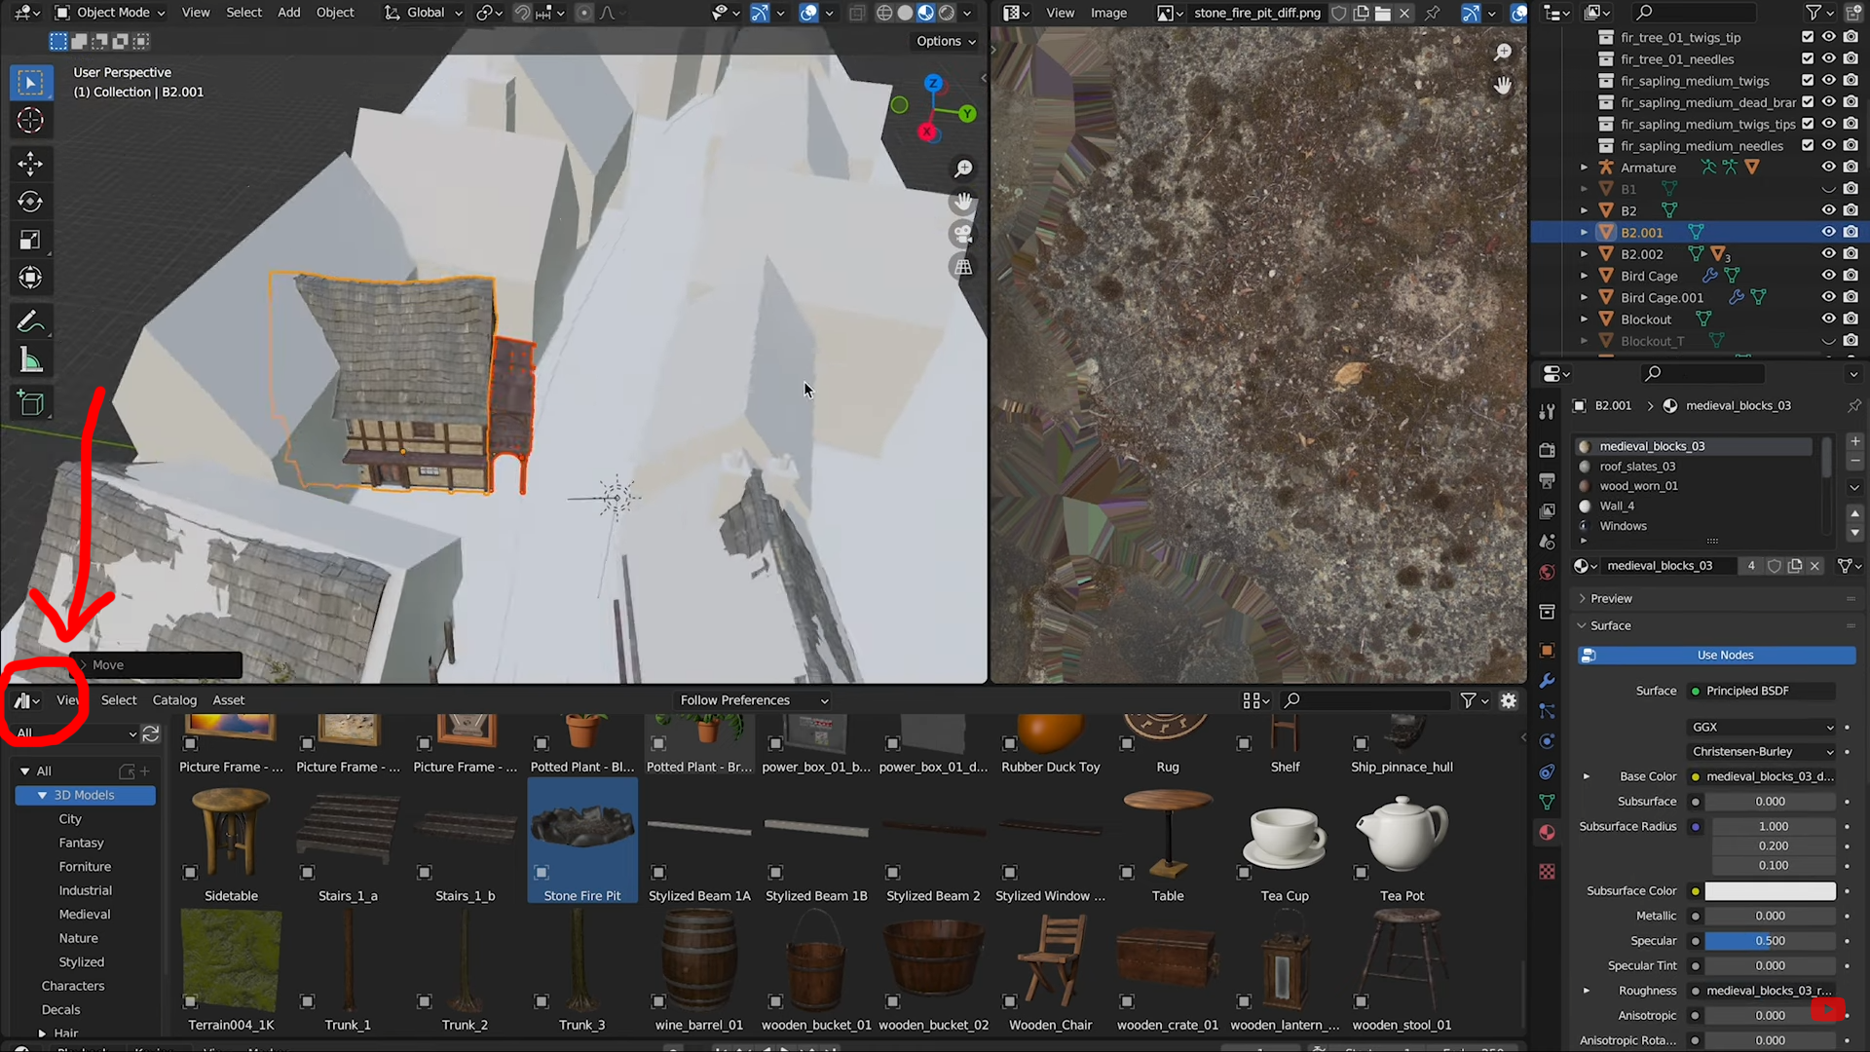Toggle Bird Cage viewport visibility eye
Image resolution: width=1870 pixels, height=1052 pixels.
pyautogui.click(x=1828, y=276)
